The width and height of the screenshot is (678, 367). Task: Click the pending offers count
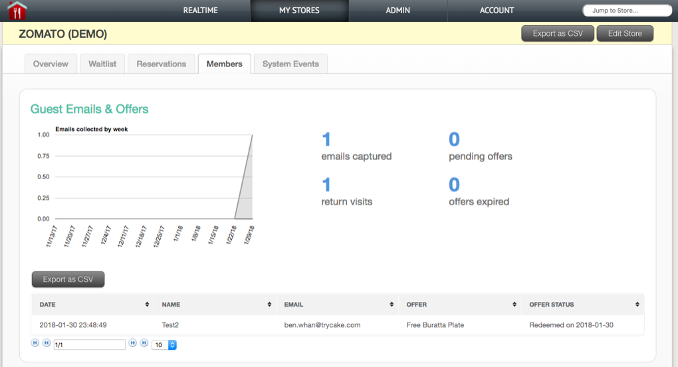pyautogui.click(x=454, y=139)
